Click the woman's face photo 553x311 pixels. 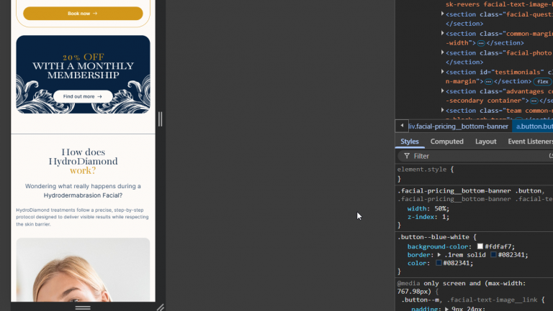click(83, 269)
